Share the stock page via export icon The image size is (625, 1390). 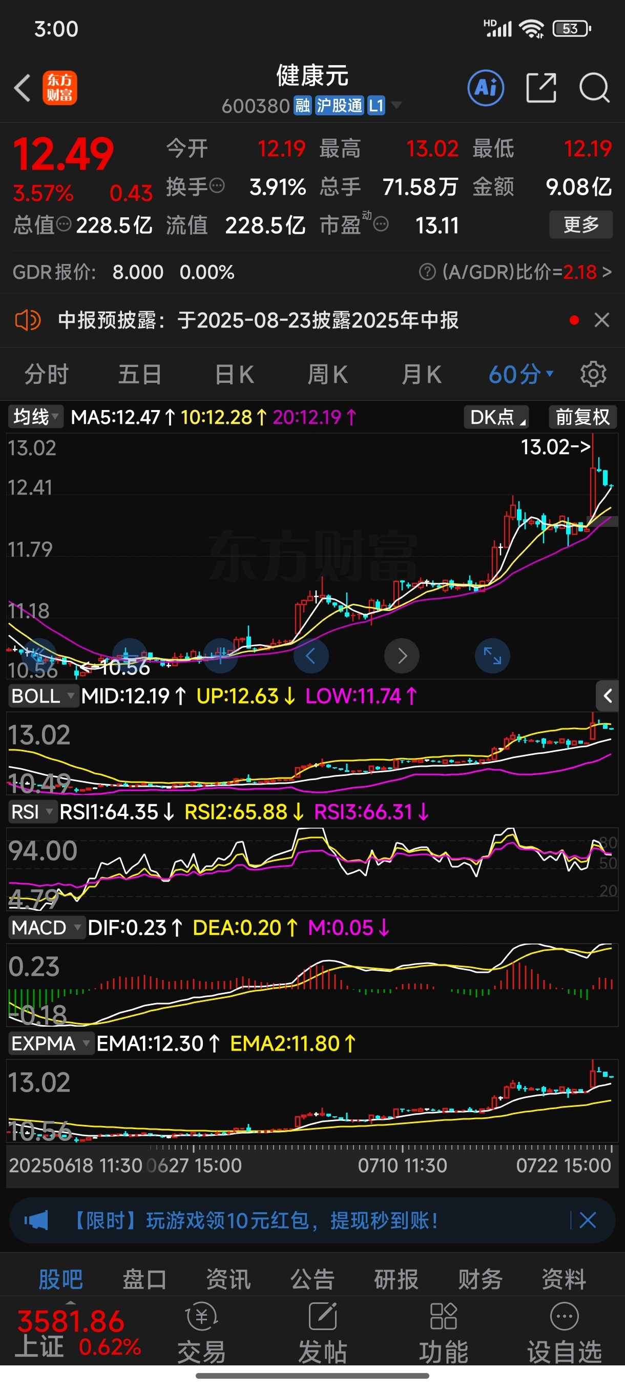(x=541, y=88)
